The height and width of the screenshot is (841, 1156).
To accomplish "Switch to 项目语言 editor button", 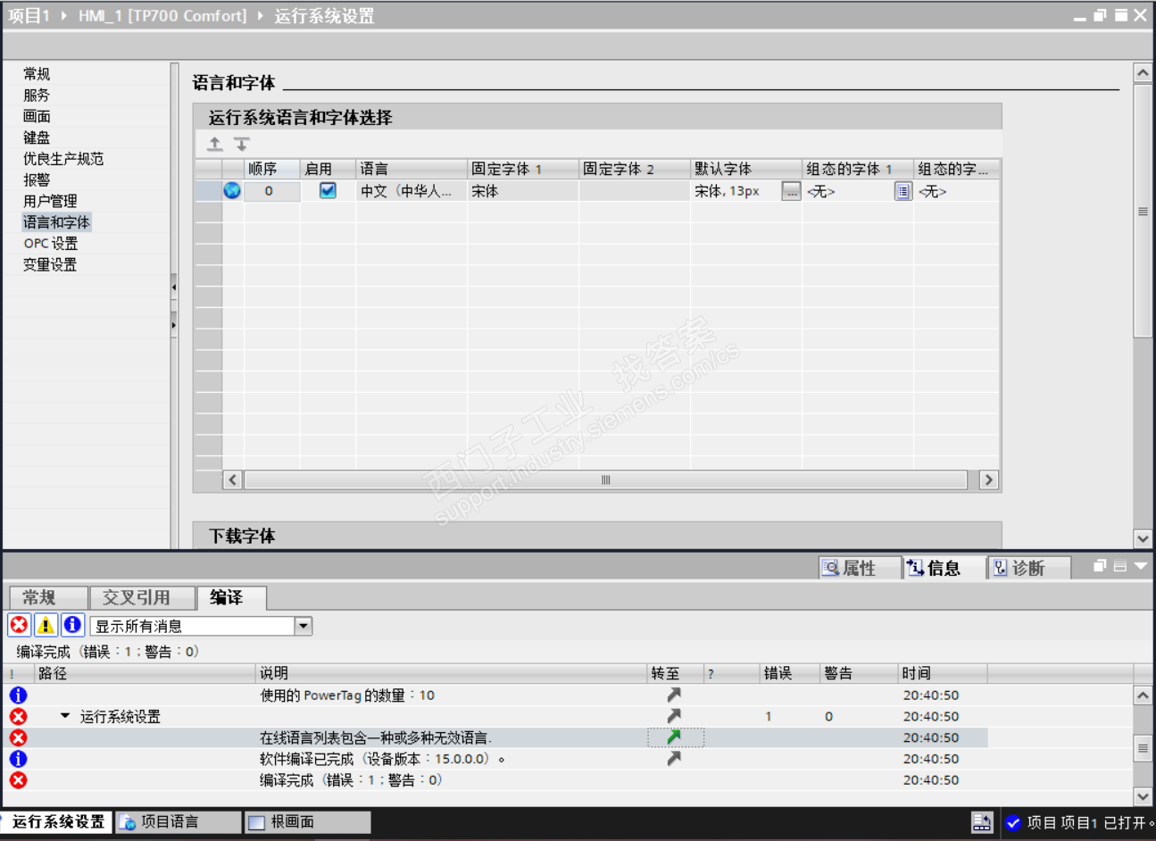I will pos(179,822).
